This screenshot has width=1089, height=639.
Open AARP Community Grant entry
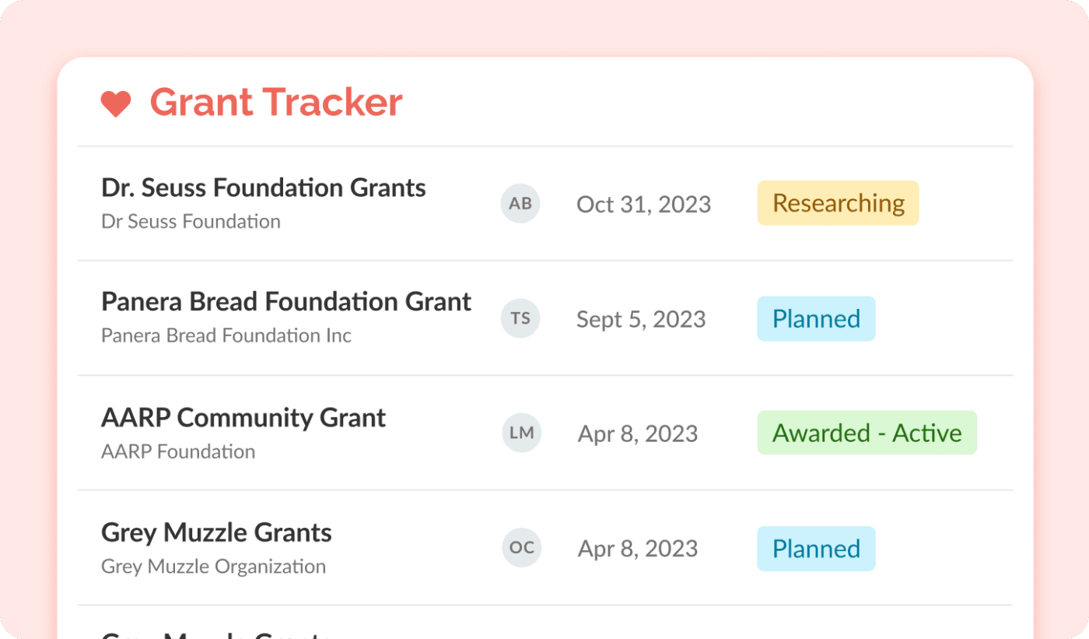click(x=243, y=417)
